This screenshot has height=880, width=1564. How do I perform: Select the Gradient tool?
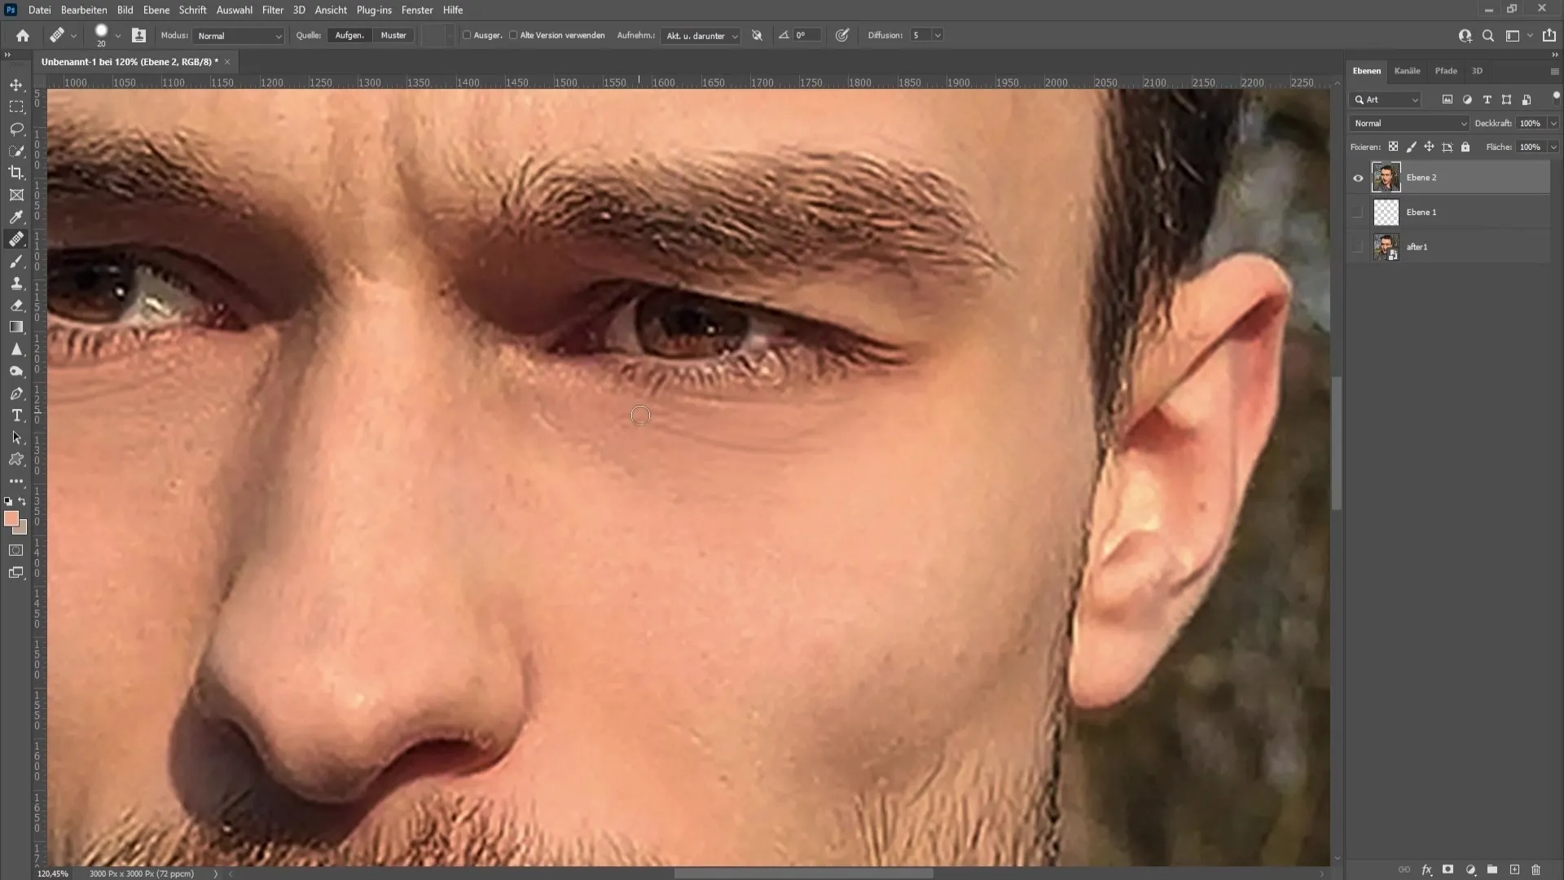(x=16, y=328)
